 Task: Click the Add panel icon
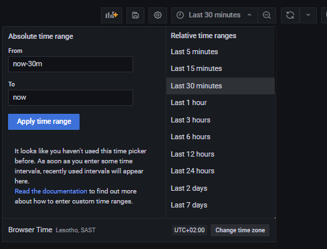112,15
